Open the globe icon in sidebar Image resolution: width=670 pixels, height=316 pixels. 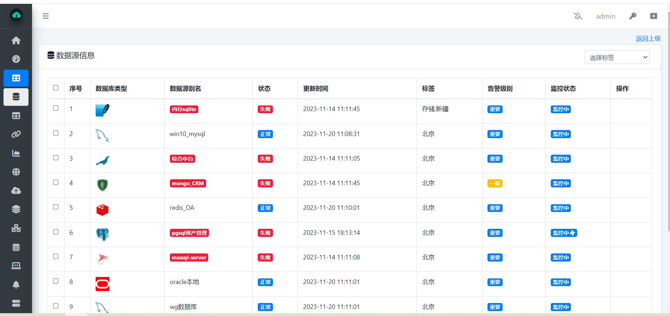pos(16,172)
